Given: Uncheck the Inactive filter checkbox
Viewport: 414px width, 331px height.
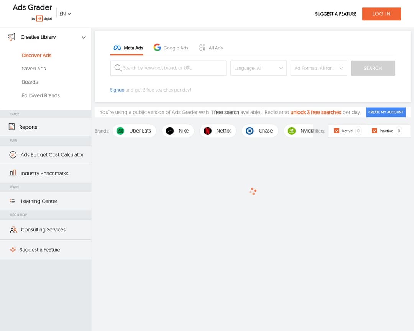Looking at the screenshot, I should pos(375,131).
